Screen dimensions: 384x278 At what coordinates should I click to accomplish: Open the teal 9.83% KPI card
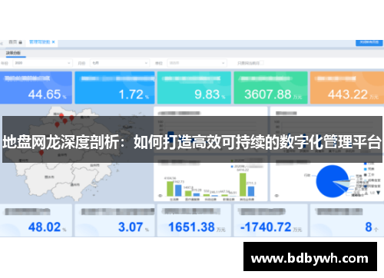click(x=194, y=88)
